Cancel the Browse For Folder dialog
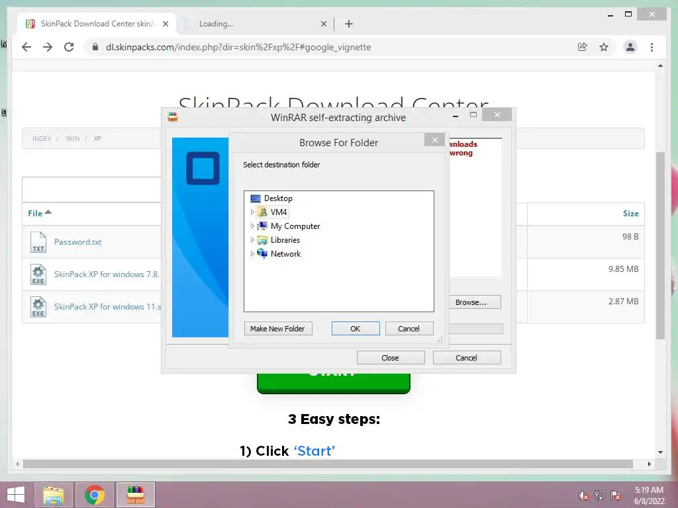 (x=409, y=329)
